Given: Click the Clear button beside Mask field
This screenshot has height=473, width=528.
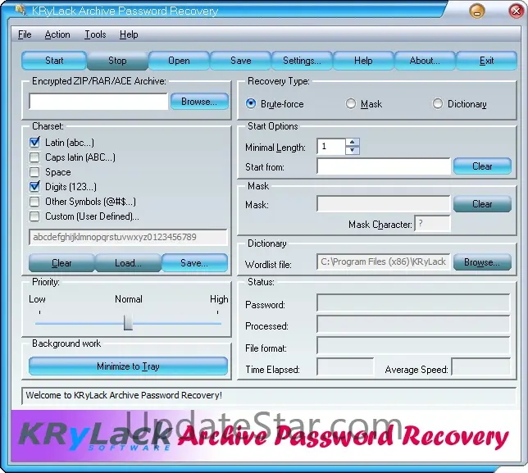Looking at the screenshot, I should [482, 204].
